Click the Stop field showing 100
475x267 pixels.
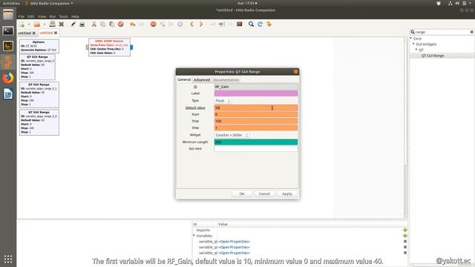256,121
